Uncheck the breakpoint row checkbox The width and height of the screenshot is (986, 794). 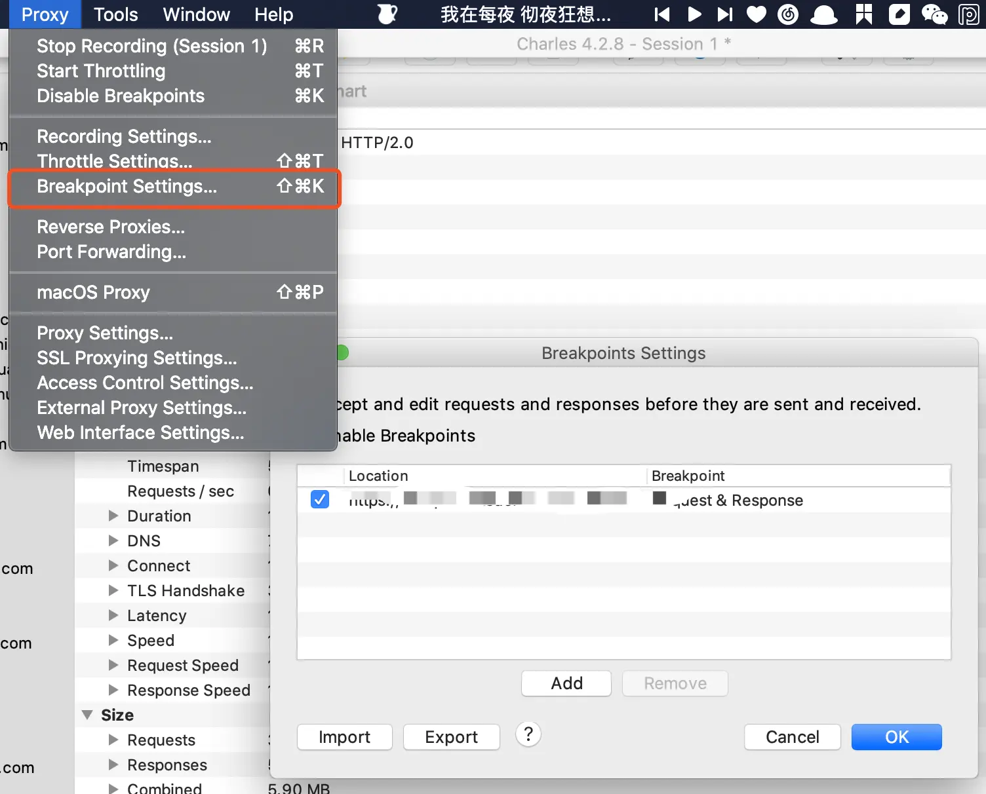[x=320, y=499]
